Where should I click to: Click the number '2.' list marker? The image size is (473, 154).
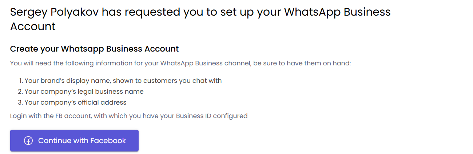point(21,92)
